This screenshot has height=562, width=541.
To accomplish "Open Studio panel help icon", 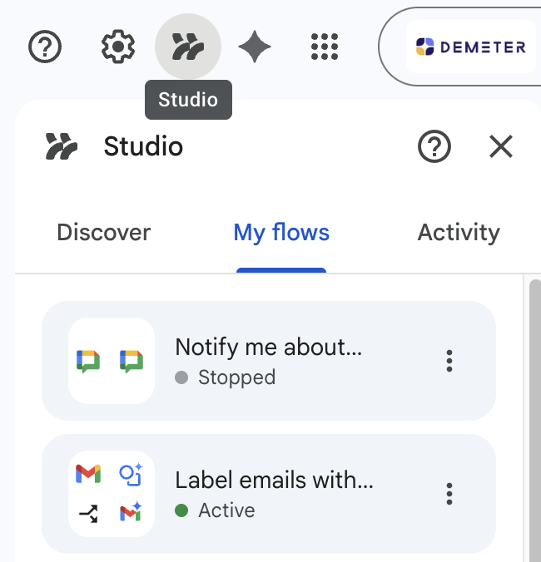I will click(434, 147).
